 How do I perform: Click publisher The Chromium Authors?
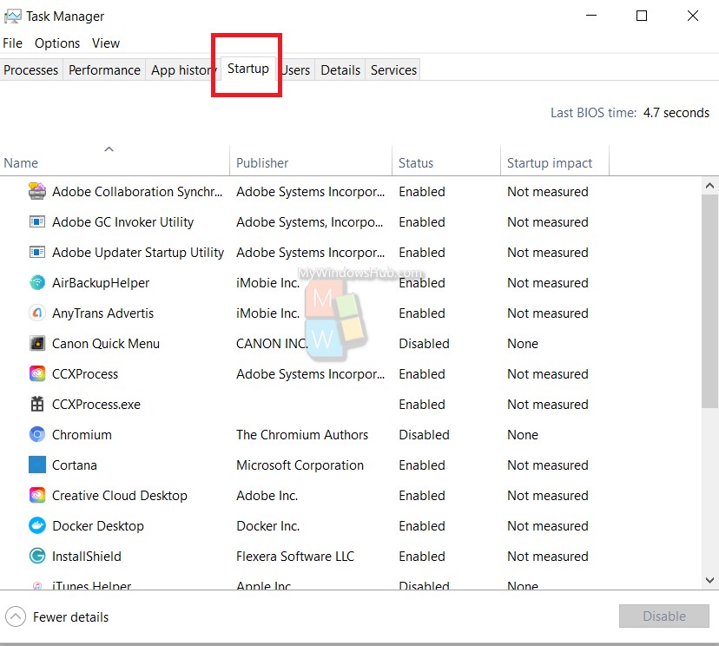[x=302, y=435]
